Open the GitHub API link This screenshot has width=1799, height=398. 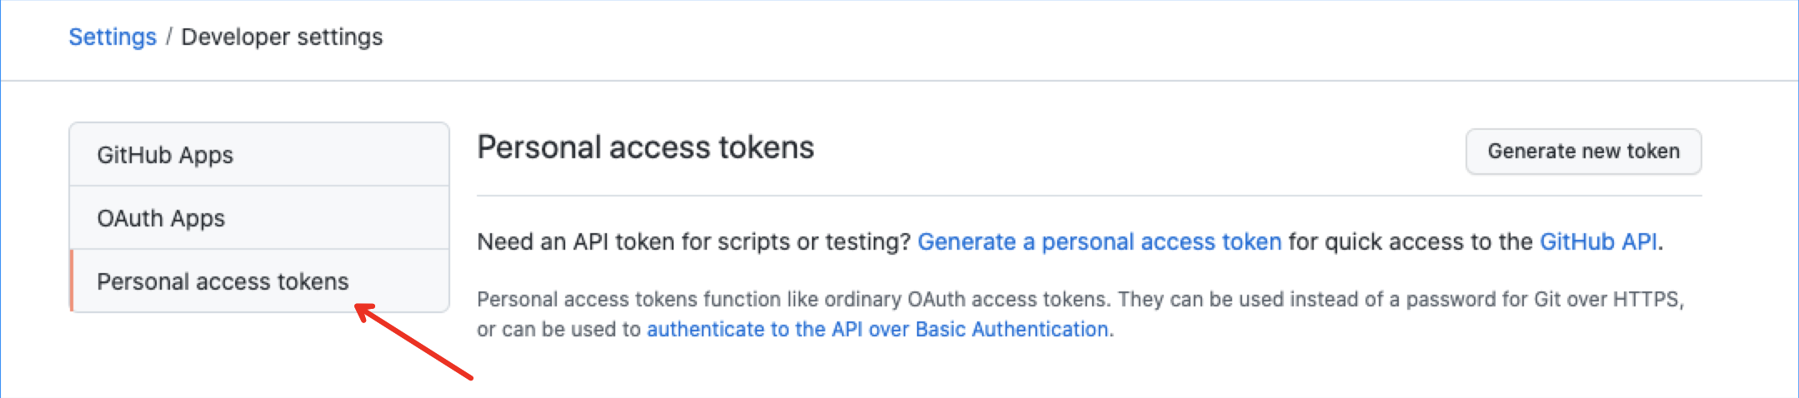[1597, 241]
